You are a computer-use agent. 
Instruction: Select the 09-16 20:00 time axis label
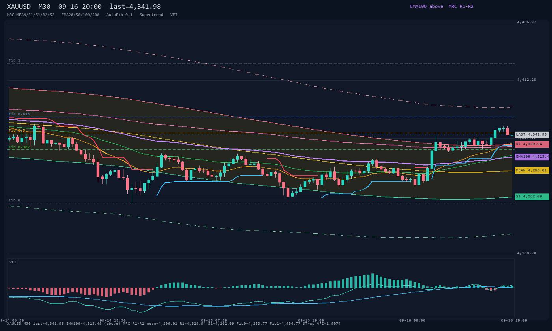pyautogui.click(x=514, y=320)
